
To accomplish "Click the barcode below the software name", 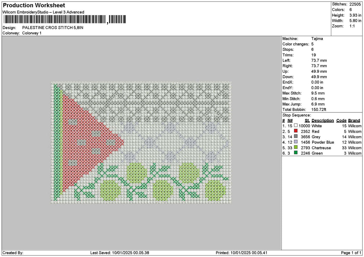I will coord(64,20).
